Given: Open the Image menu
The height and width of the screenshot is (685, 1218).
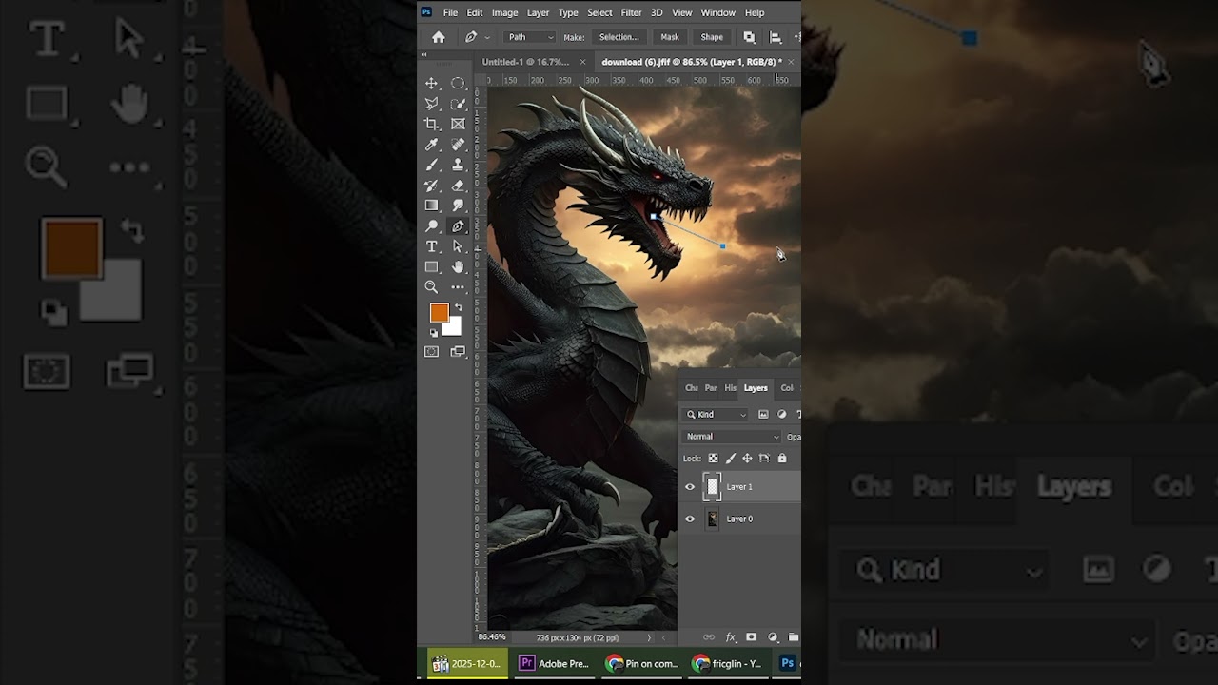Looking at the screenshot, I should point(504,13).
